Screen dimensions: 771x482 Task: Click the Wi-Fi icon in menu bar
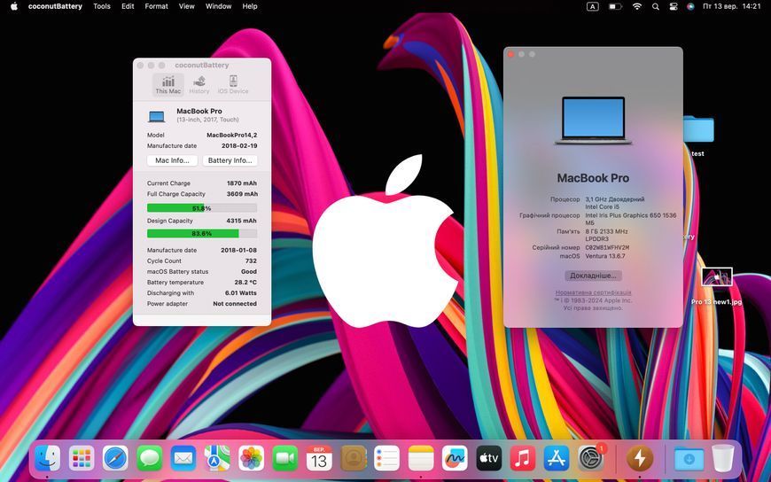[x=637, y=6]
